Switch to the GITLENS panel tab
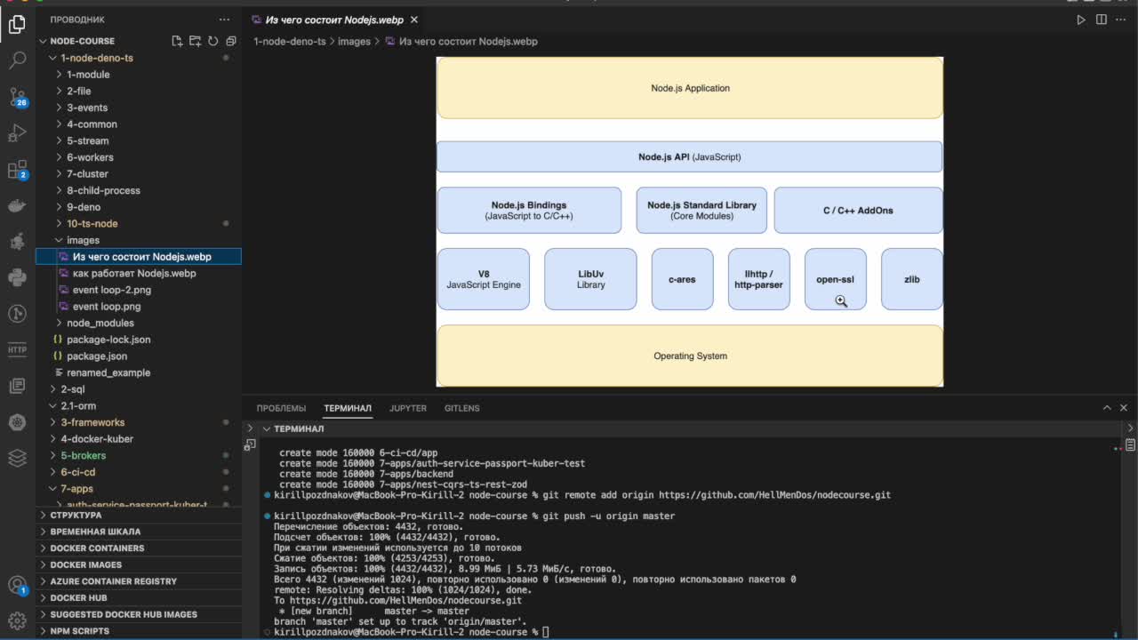Viewport: 1138px width, 640px height. coord(461,408)
